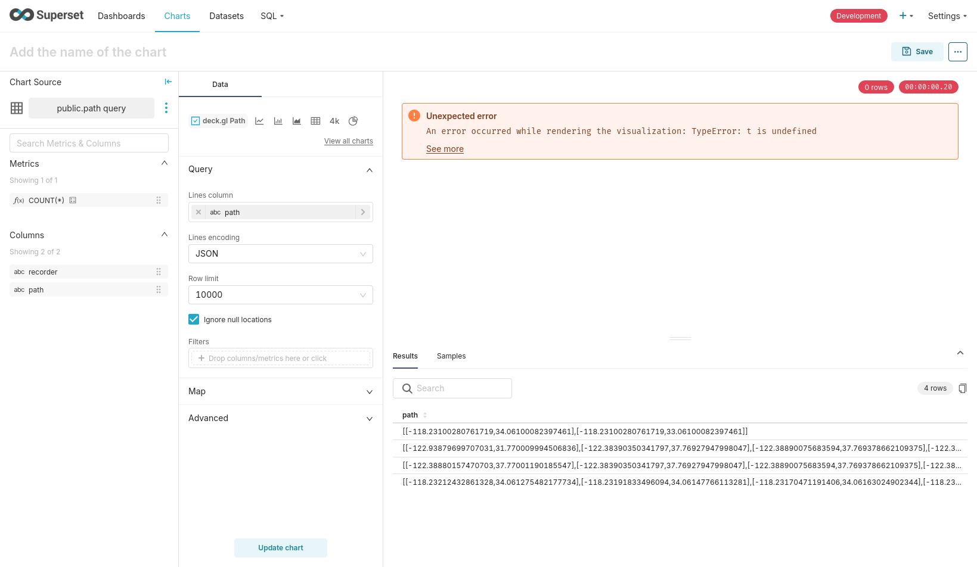Click the COUNT(*) metric info icon

pyautogui.click(x=73, y=200)
